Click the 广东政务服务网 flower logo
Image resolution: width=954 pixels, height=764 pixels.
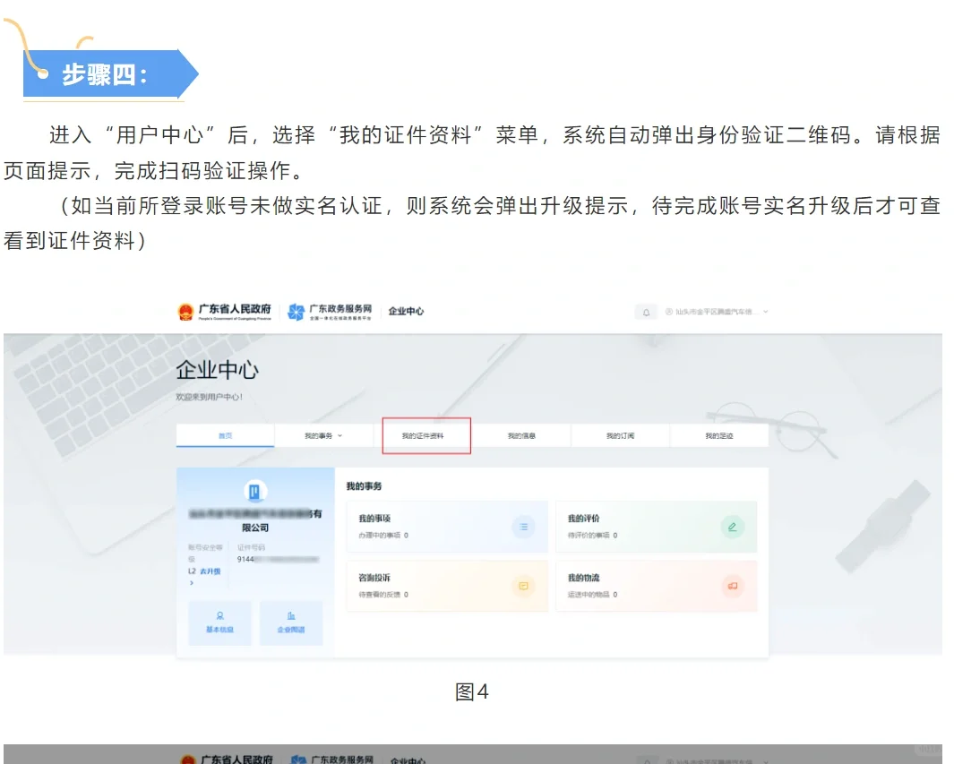click(x=296, y=311)
